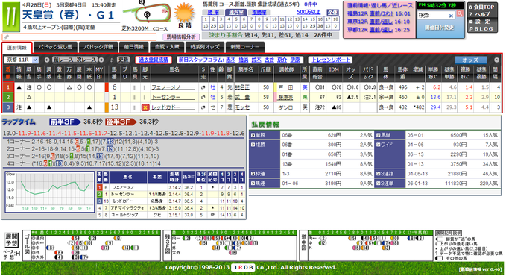506x276 pixels.
Task: Click the next race arrow icon
Action: [x=101, y=60]
